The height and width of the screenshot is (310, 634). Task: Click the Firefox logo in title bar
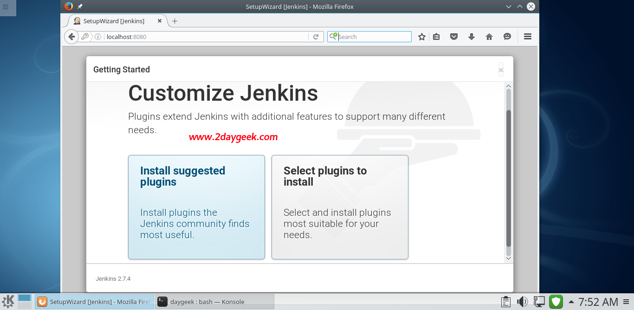69,6
